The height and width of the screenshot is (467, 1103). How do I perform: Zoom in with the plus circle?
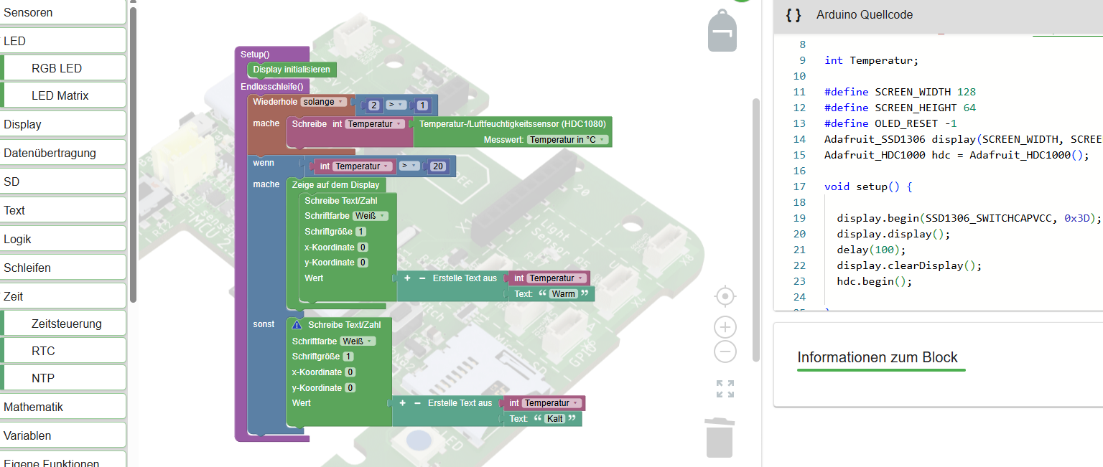(x=725, y=328)
